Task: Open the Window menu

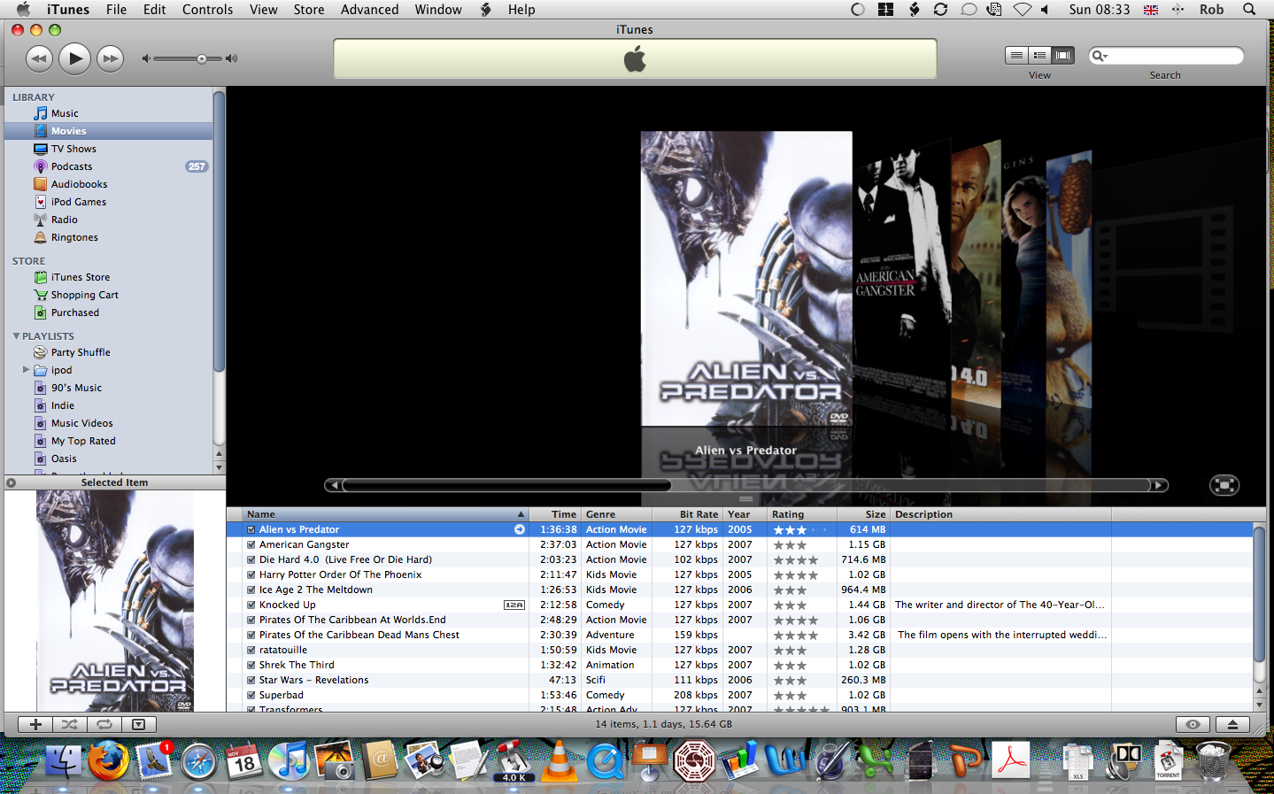Action: (438, 10)
